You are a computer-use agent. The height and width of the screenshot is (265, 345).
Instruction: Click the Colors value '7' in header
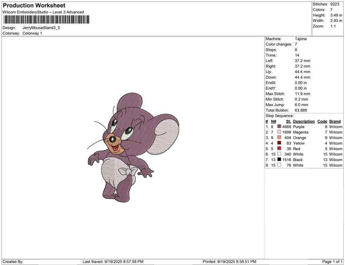[331, 10]
